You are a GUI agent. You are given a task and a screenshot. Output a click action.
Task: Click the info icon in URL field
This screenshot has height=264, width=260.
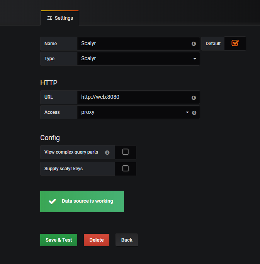pyautogui.click(x=194, y=98)
